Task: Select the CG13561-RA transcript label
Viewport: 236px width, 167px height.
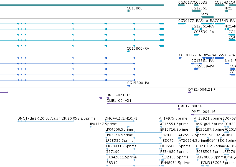Action: coord(203,26)
